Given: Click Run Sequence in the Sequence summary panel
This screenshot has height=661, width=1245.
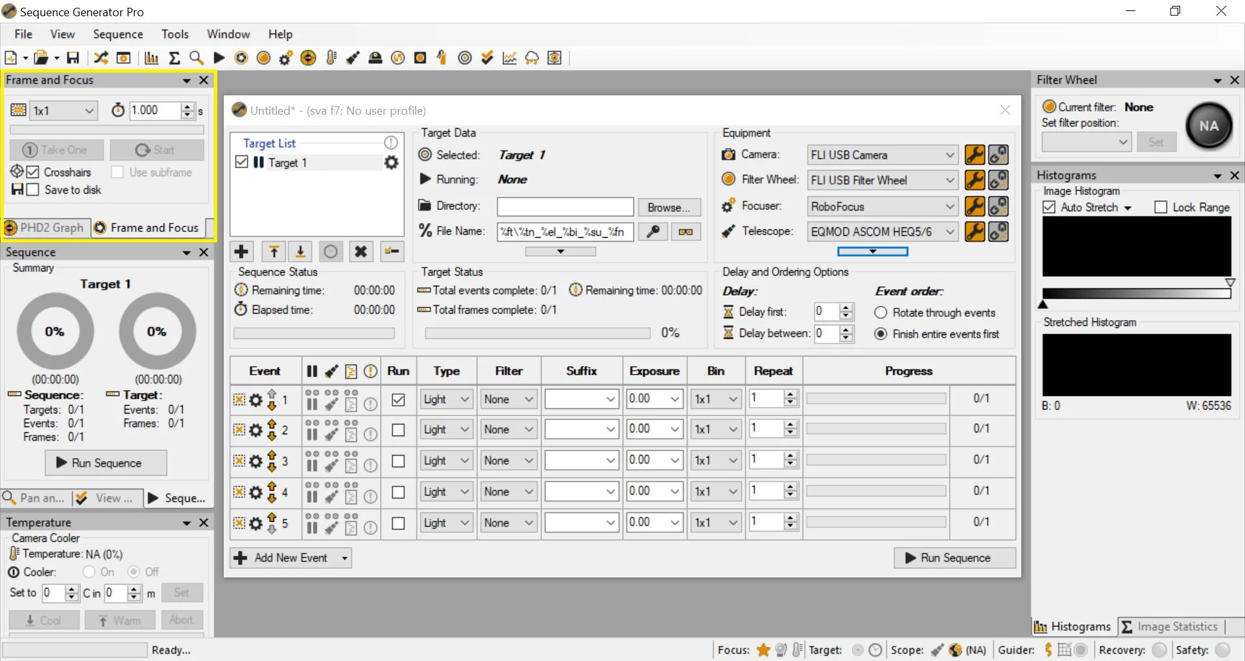Looking at the screenshot, I should pos(106,463).
